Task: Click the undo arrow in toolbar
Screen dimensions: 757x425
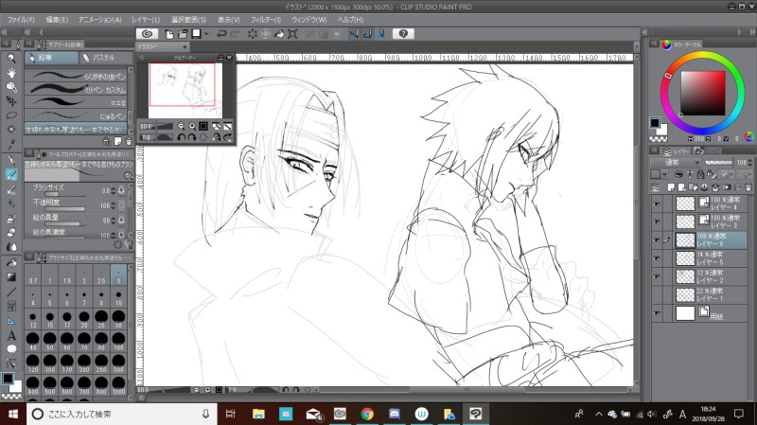Action: pyautogui.click(x=220, y=33)
